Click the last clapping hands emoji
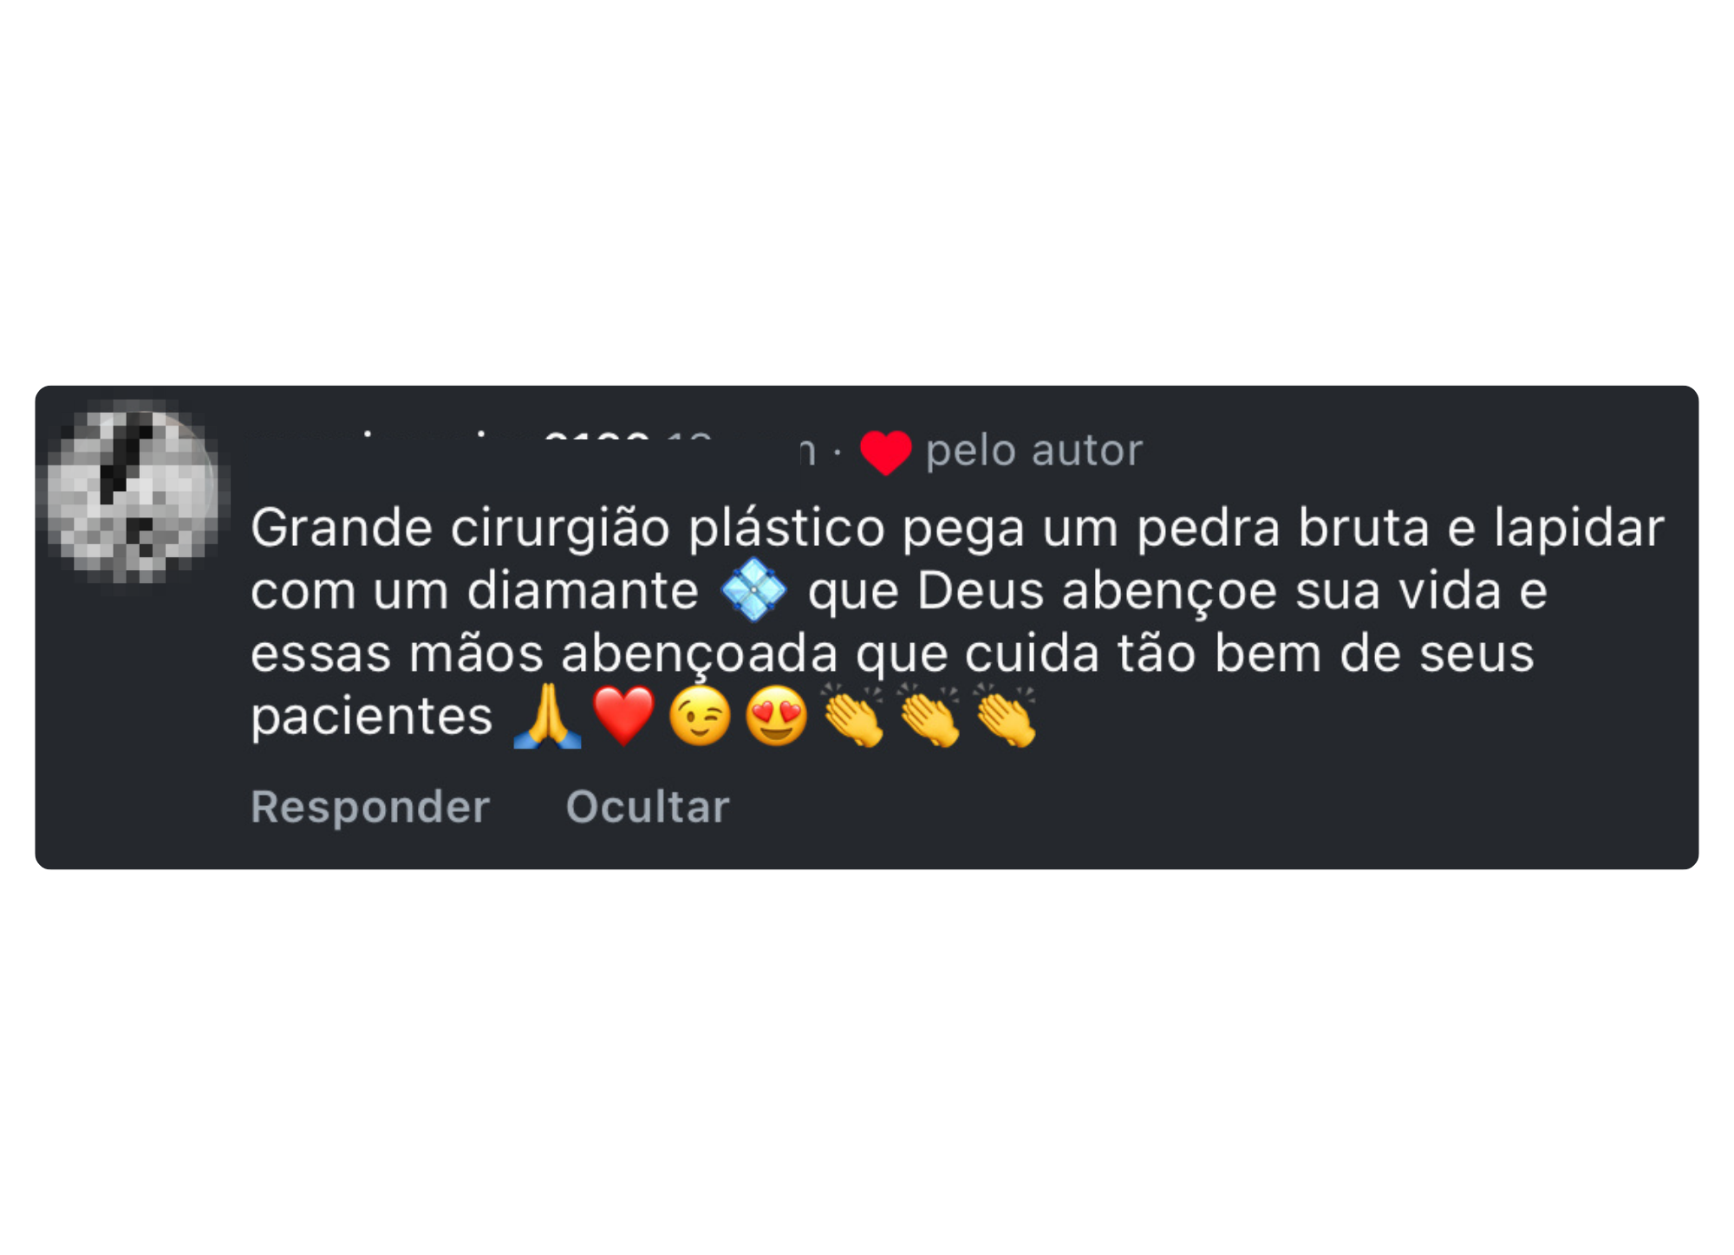The height and width of the screenshot is (1255, 1734). click(1006, 716)
